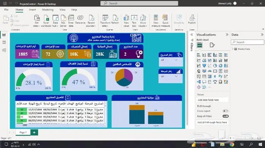Add a Text box
Image resolution: width=265 pixels, height=148 pixels.
(x=134, y=21)
